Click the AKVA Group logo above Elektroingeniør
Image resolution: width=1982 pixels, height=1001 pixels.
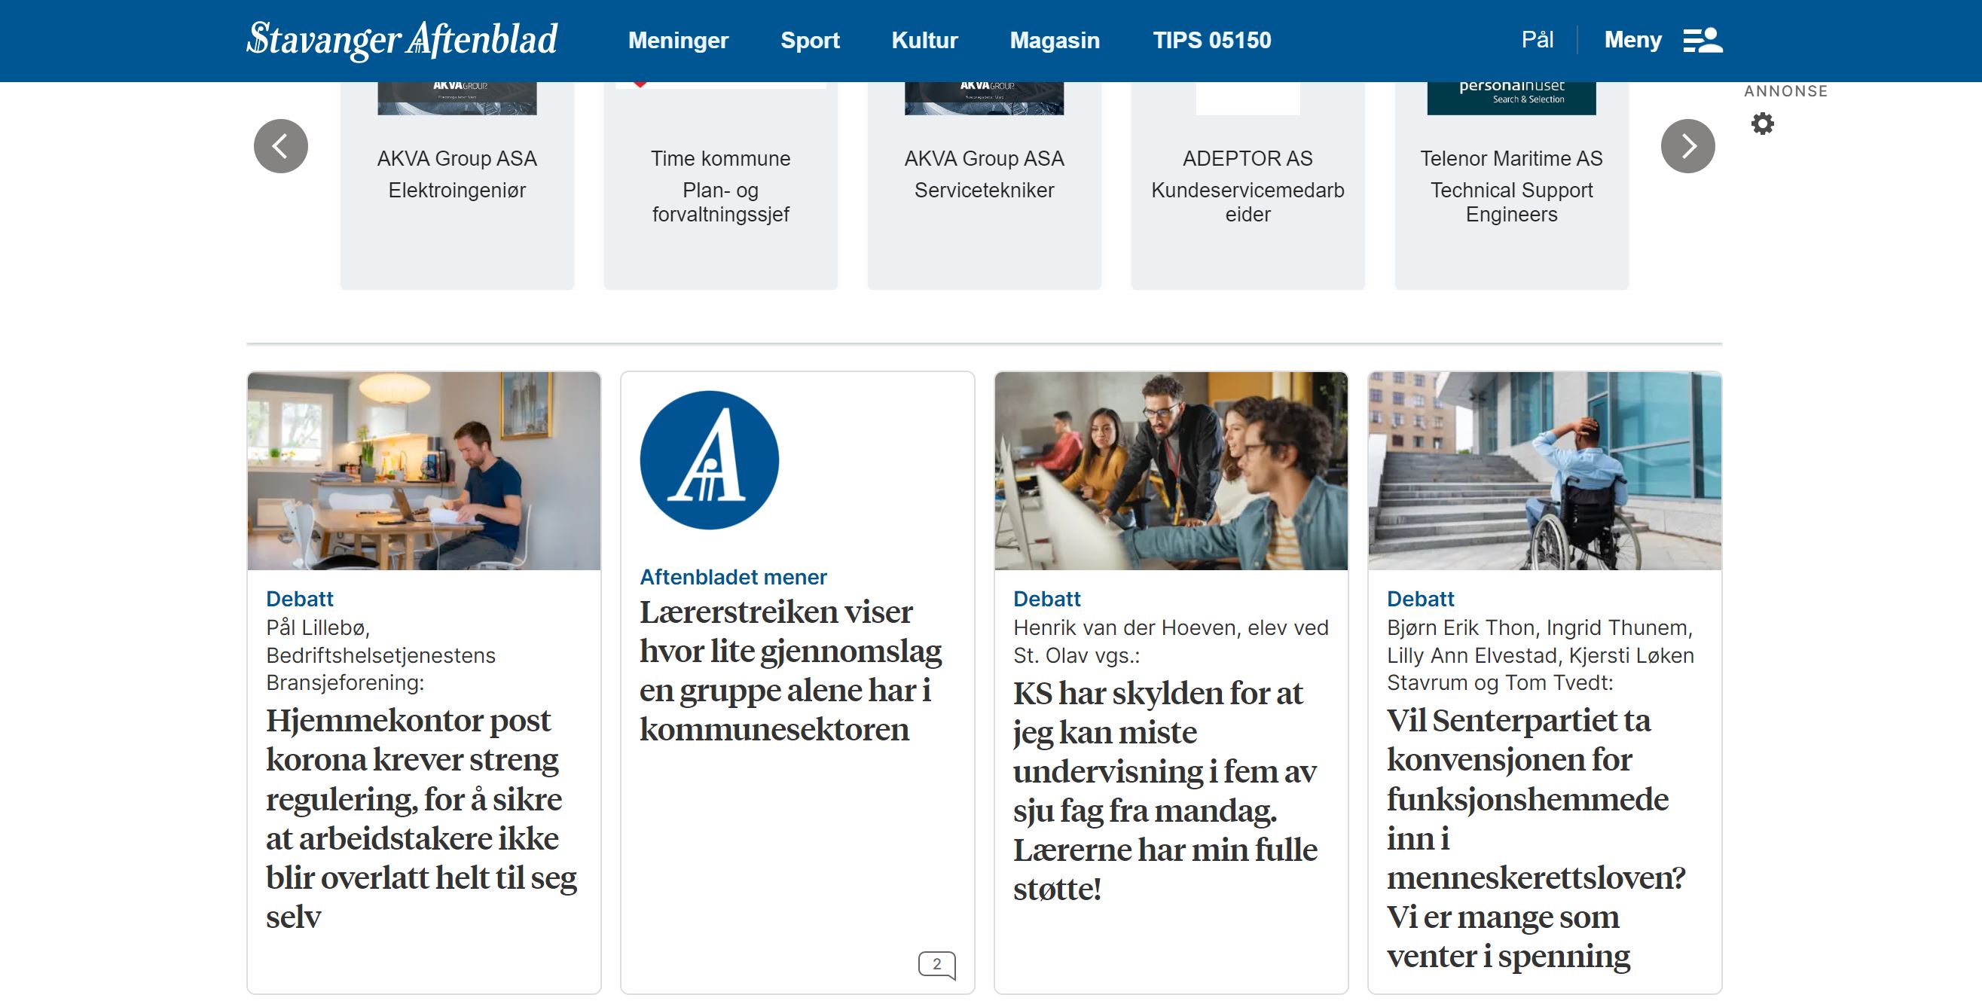[x=457, y=98]
